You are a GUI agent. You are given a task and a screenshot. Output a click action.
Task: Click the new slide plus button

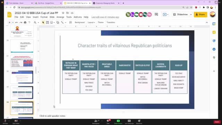pyautogui.click(x=9, y=22)
